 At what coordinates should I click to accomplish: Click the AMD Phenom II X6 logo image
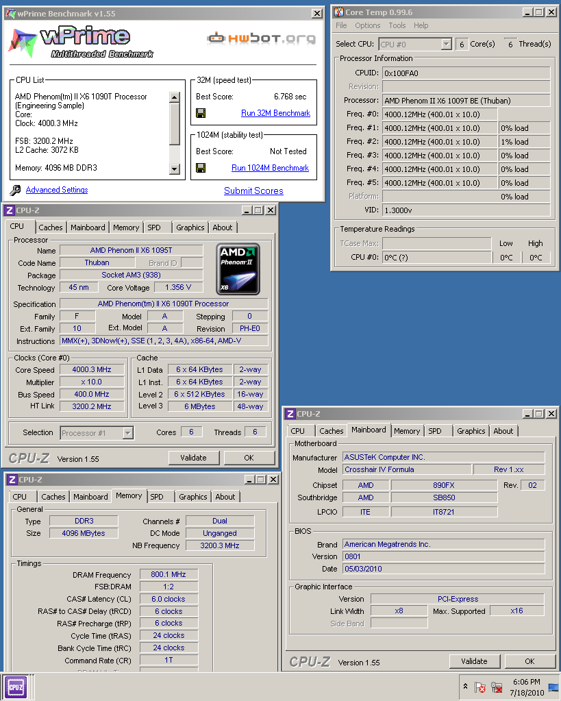coord(238,269)
